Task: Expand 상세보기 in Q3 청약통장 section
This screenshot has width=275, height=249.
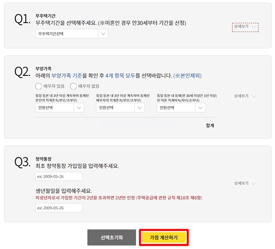Action: [x=245, y=183]
